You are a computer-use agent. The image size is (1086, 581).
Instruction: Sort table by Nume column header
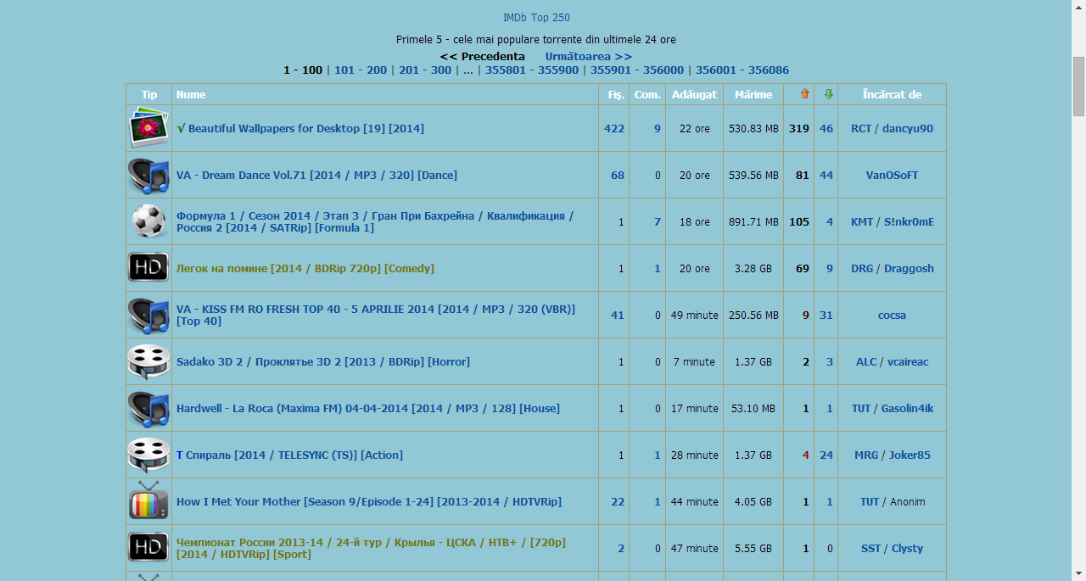[x=191, y=94]
